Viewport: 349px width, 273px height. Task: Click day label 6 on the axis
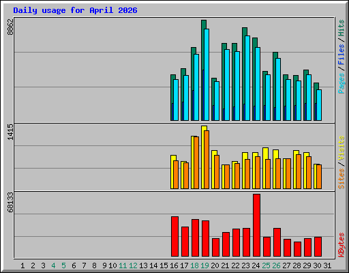click(74, 265)
